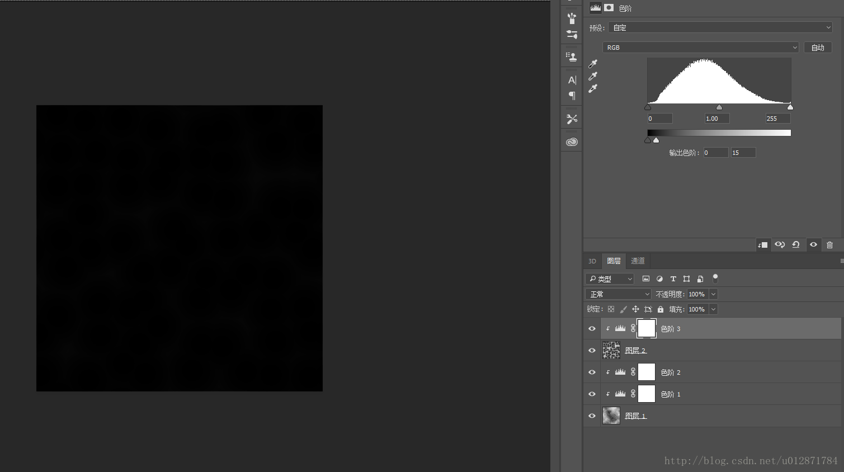
Task: Click the input shadow value field 0
Action: click(660, 119)
